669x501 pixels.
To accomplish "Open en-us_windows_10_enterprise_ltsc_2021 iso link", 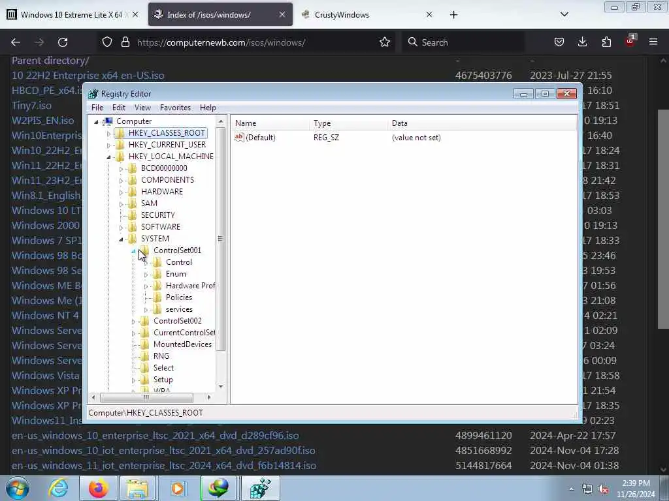I will click(155, 435).
